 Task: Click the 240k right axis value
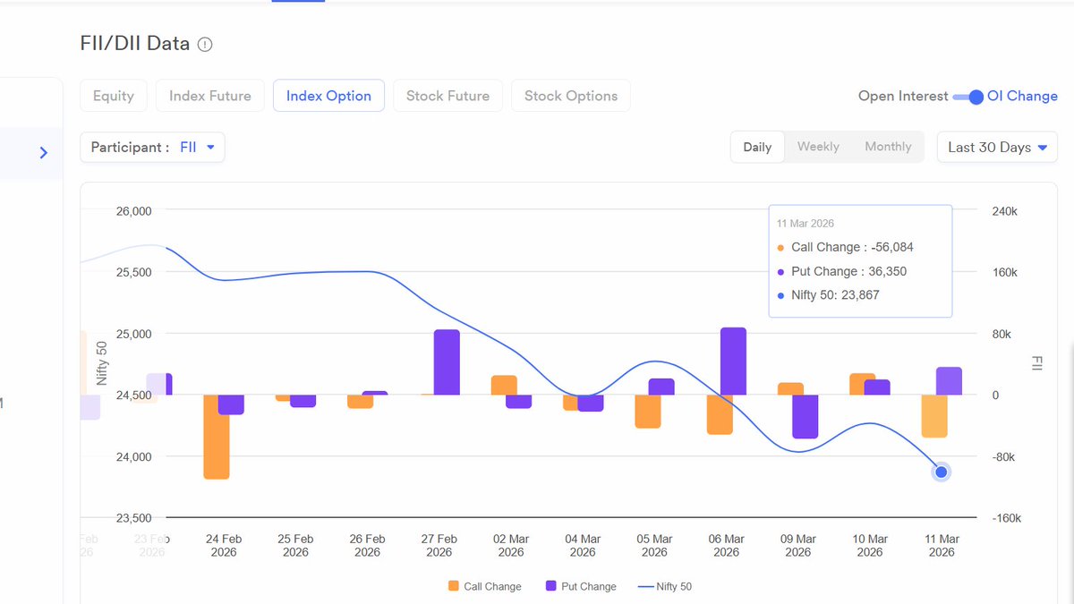click(1005, 211)
